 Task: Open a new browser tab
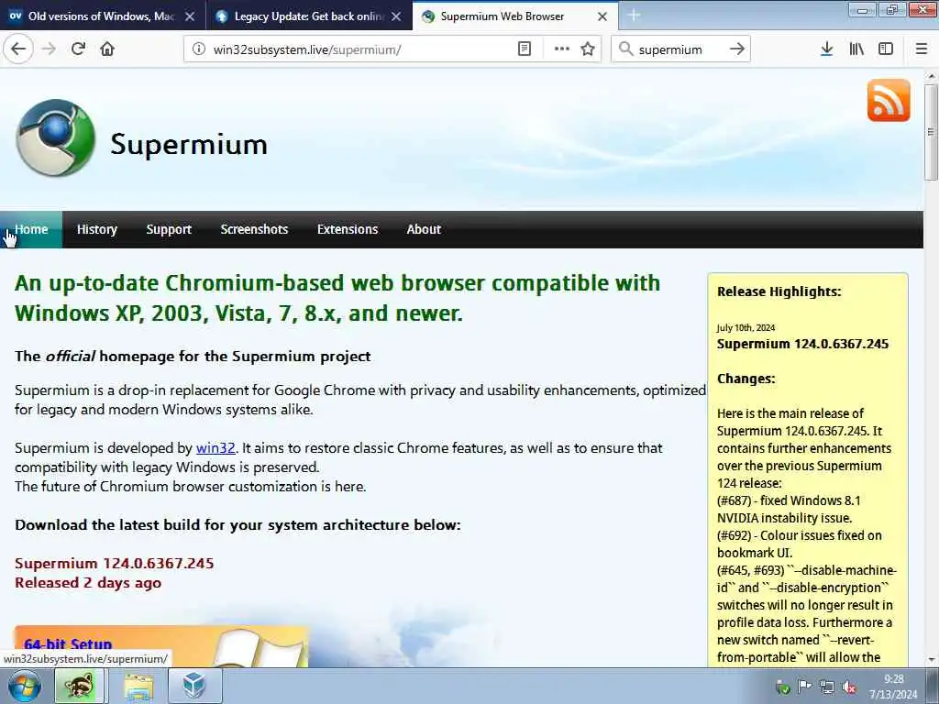634,16
